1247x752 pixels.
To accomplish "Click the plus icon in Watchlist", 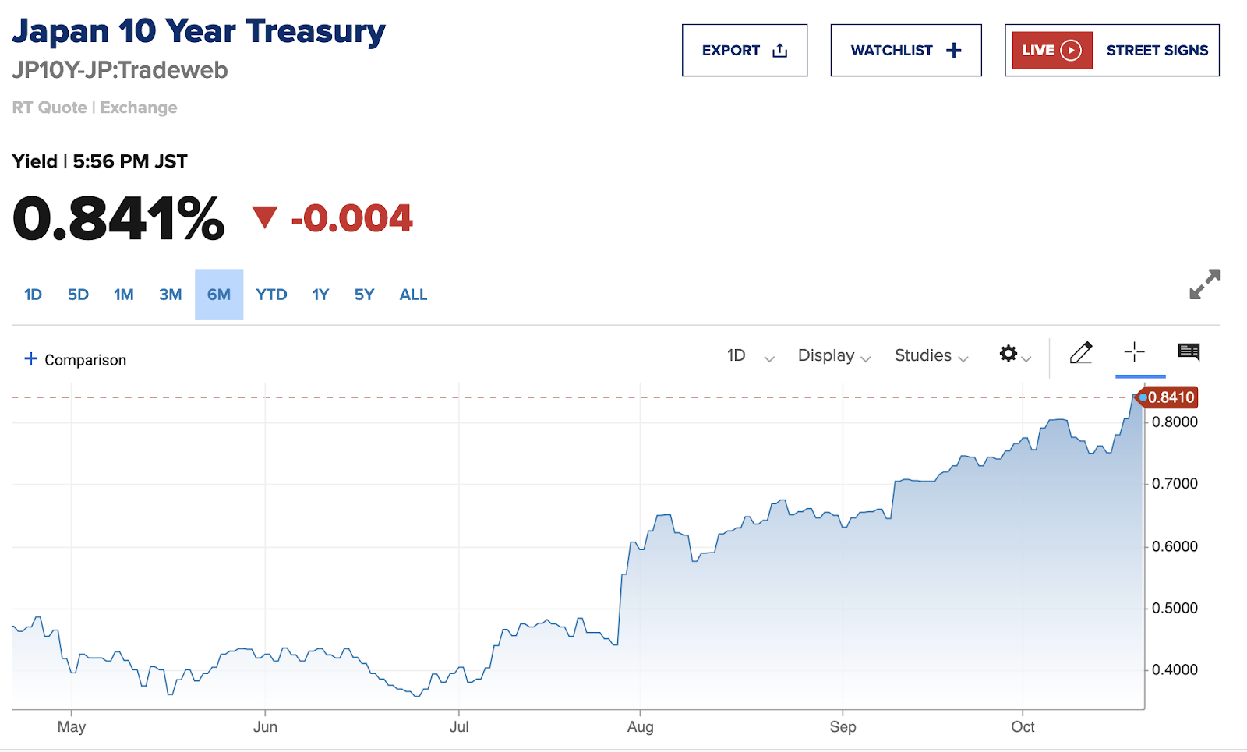I will coord(954,51).
